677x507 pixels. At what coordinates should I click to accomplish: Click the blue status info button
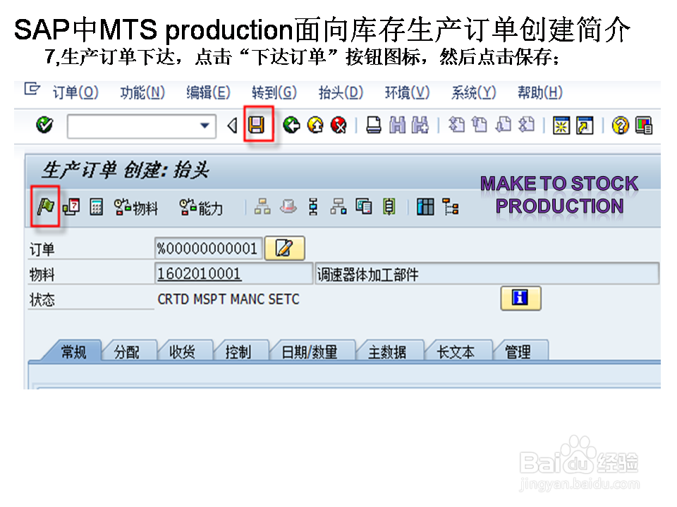tap(520, 298)
